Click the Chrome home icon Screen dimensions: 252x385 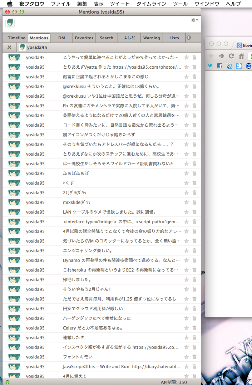tap(242, 56)
